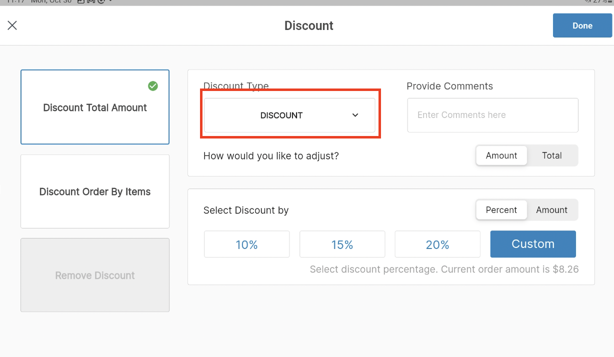
Task: Click the Photos icon in the status bar
Action: [81, 2]
